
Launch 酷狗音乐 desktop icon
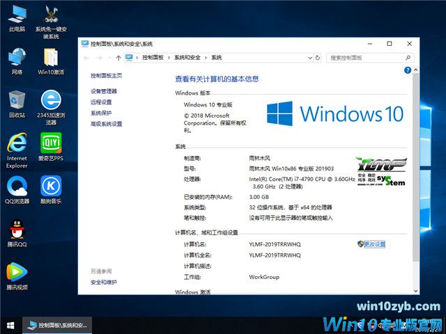[x=51, y=190]
